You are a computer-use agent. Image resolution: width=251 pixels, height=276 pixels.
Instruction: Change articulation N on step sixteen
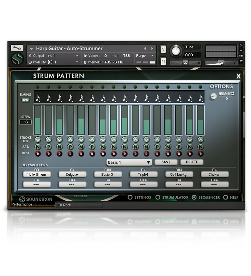201,147
